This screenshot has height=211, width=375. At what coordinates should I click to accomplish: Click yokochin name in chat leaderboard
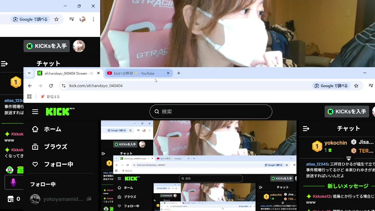(336, 143)
